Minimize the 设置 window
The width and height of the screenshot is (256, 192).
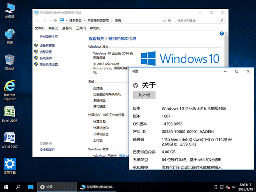click(225, 71)
